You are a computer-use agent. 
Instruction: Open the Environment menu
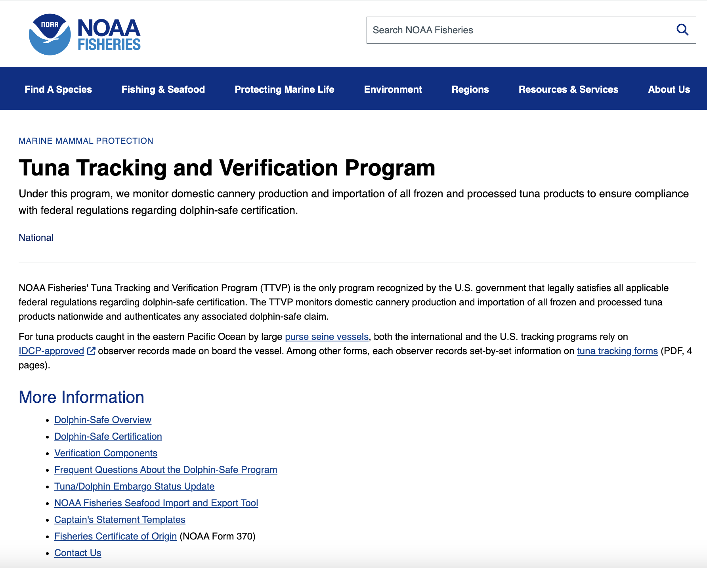click(393, 90)
